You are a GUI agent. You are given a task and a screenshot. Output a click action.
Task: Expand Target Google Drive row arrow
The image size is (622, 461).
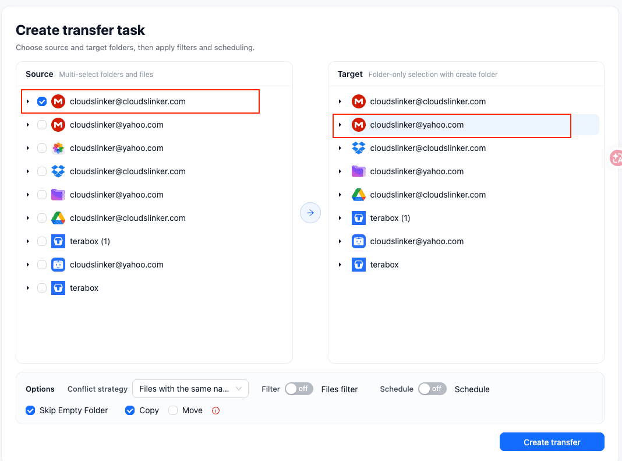(x=340, y=195)
